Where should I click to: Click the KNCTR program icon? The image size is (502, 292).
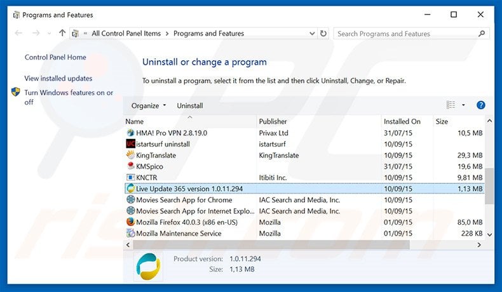coord(130,177)
